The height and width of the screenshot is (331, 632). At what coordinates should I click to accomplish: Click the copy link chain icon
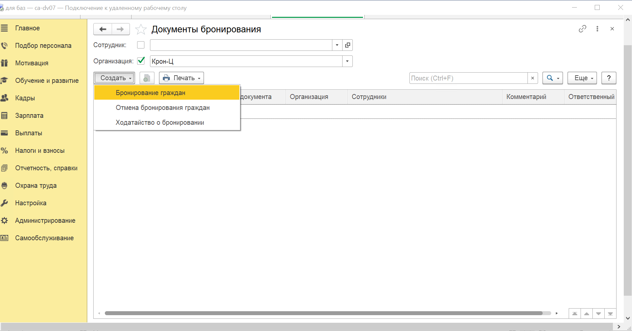pyautogui.click(x=582, y=29)
